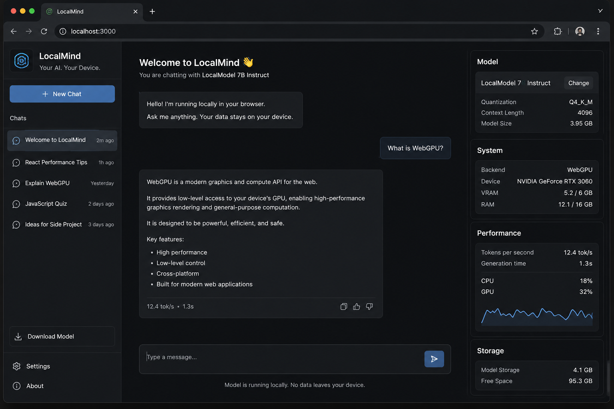Click the LocalMind logo icon
Viewport: 614px width, 409px height.
(x=22, y=61)
